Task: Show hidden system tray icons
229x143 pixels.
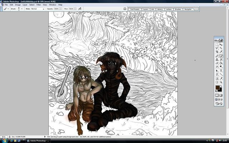Action: pos(207,140)
